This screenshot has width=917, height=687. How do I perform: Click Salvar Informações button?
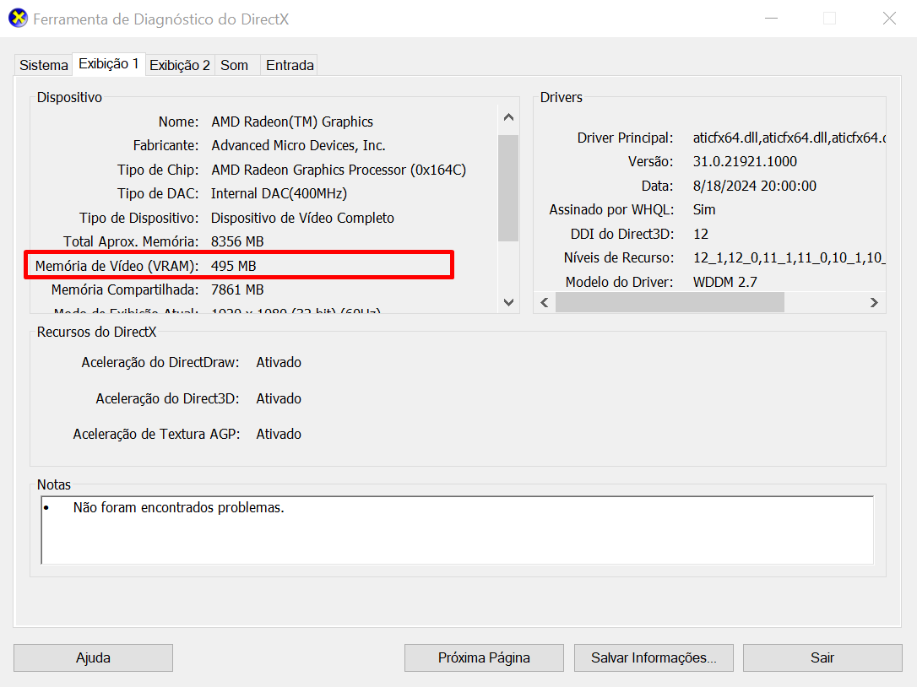pos(654,657)
